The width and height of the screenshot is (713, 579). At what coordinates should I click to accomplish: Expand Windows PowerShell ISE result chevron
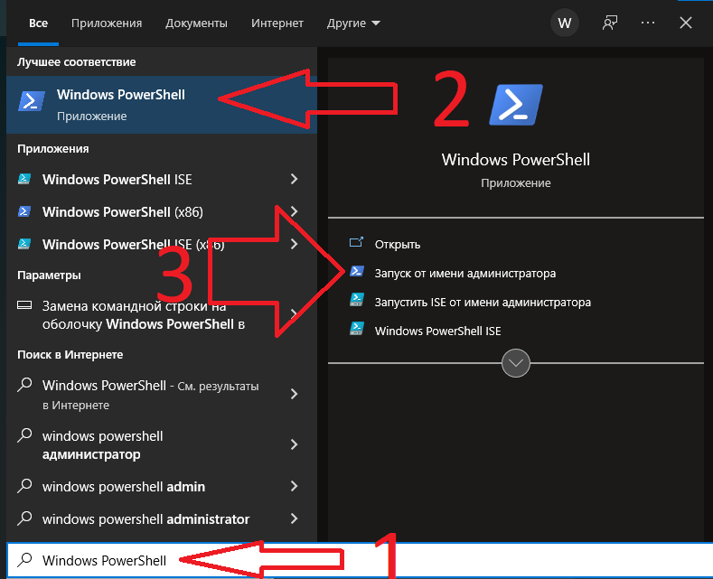[295, 179]
